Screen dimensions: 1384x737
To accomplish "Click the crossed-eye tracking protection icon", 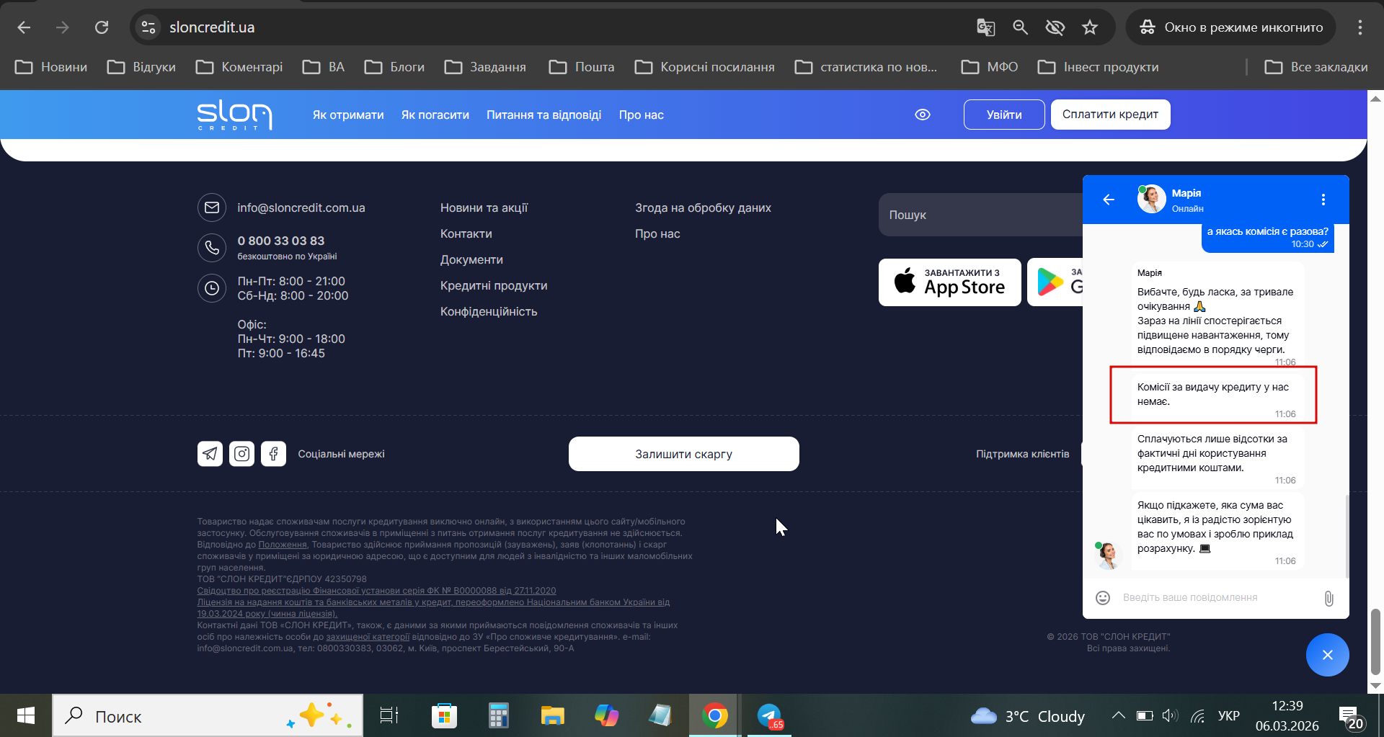I will [1055, 27].
